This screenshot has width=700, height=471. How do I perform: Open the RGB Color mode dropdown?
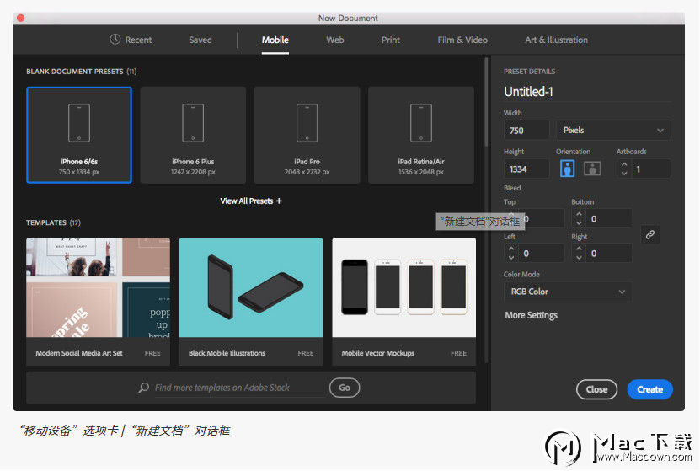tap(568, 292)
